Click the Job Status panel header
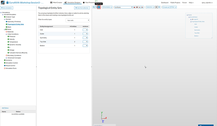This screenshot has width=217, height=126. (x=18, y=108)
